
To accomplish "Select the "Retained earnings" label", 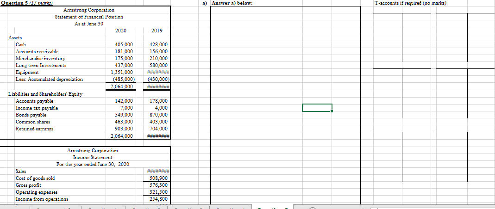I will 34,129.
